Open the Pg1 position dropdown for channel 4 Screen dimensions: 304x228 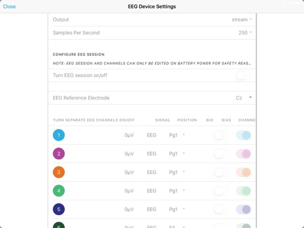(177, 191)
